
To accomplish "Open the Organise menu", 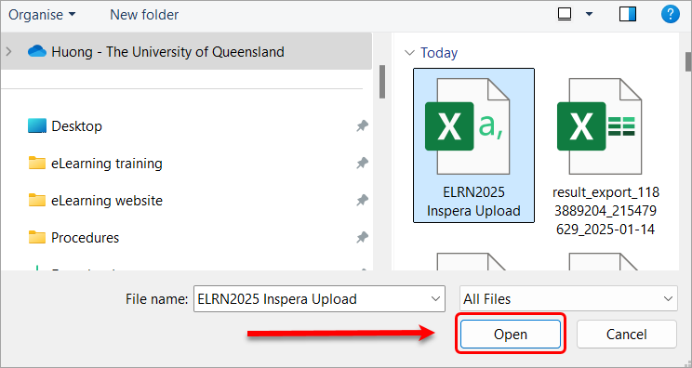I will click(42, 15).
